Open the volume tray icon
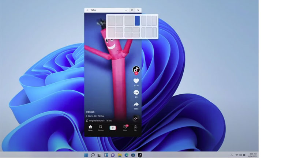281x158 pixels. pos(240,155)
